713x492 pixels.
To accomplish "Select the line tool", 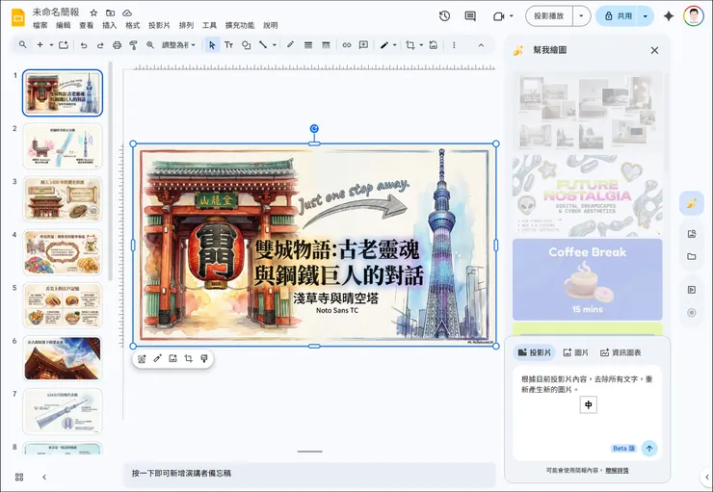I will (263, 45).
